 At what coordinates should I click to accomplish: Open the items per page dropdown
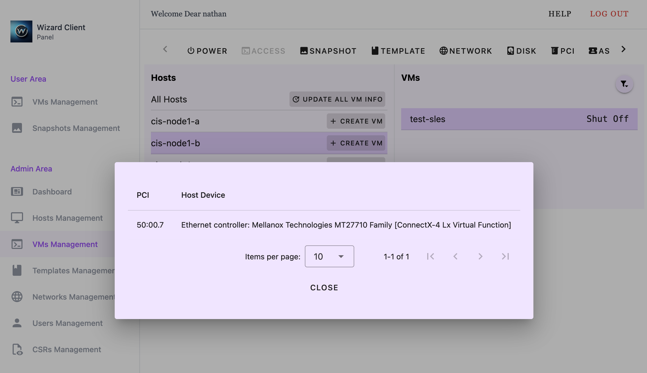[329, 256]
